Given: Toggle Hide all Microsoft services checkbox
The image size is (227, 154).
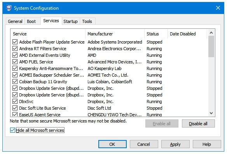Looking at the screenshot, I should click(x=12, y=130).
